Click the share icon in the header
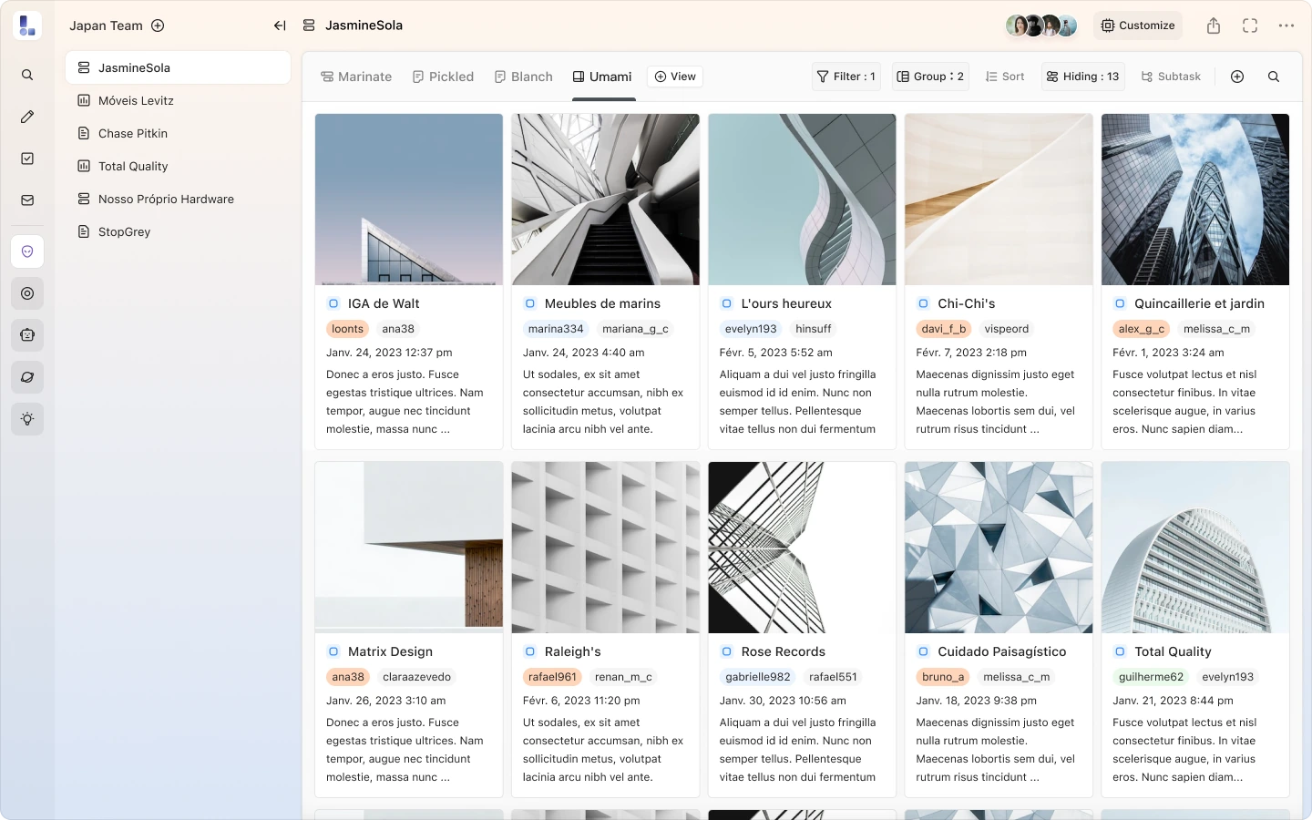 pyautogui.click(x=1214, y=26)
